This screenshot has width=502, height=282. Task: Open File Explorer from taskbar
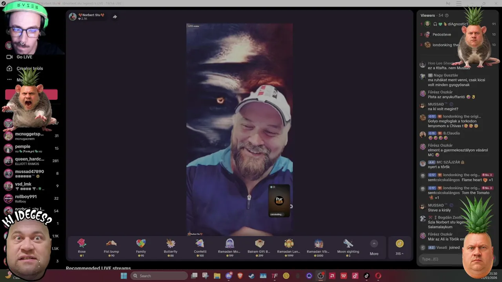217,276
